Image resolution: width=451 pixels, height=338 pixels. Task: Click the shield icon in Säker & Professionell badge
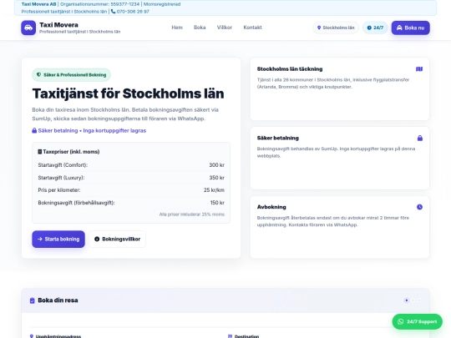38,75
